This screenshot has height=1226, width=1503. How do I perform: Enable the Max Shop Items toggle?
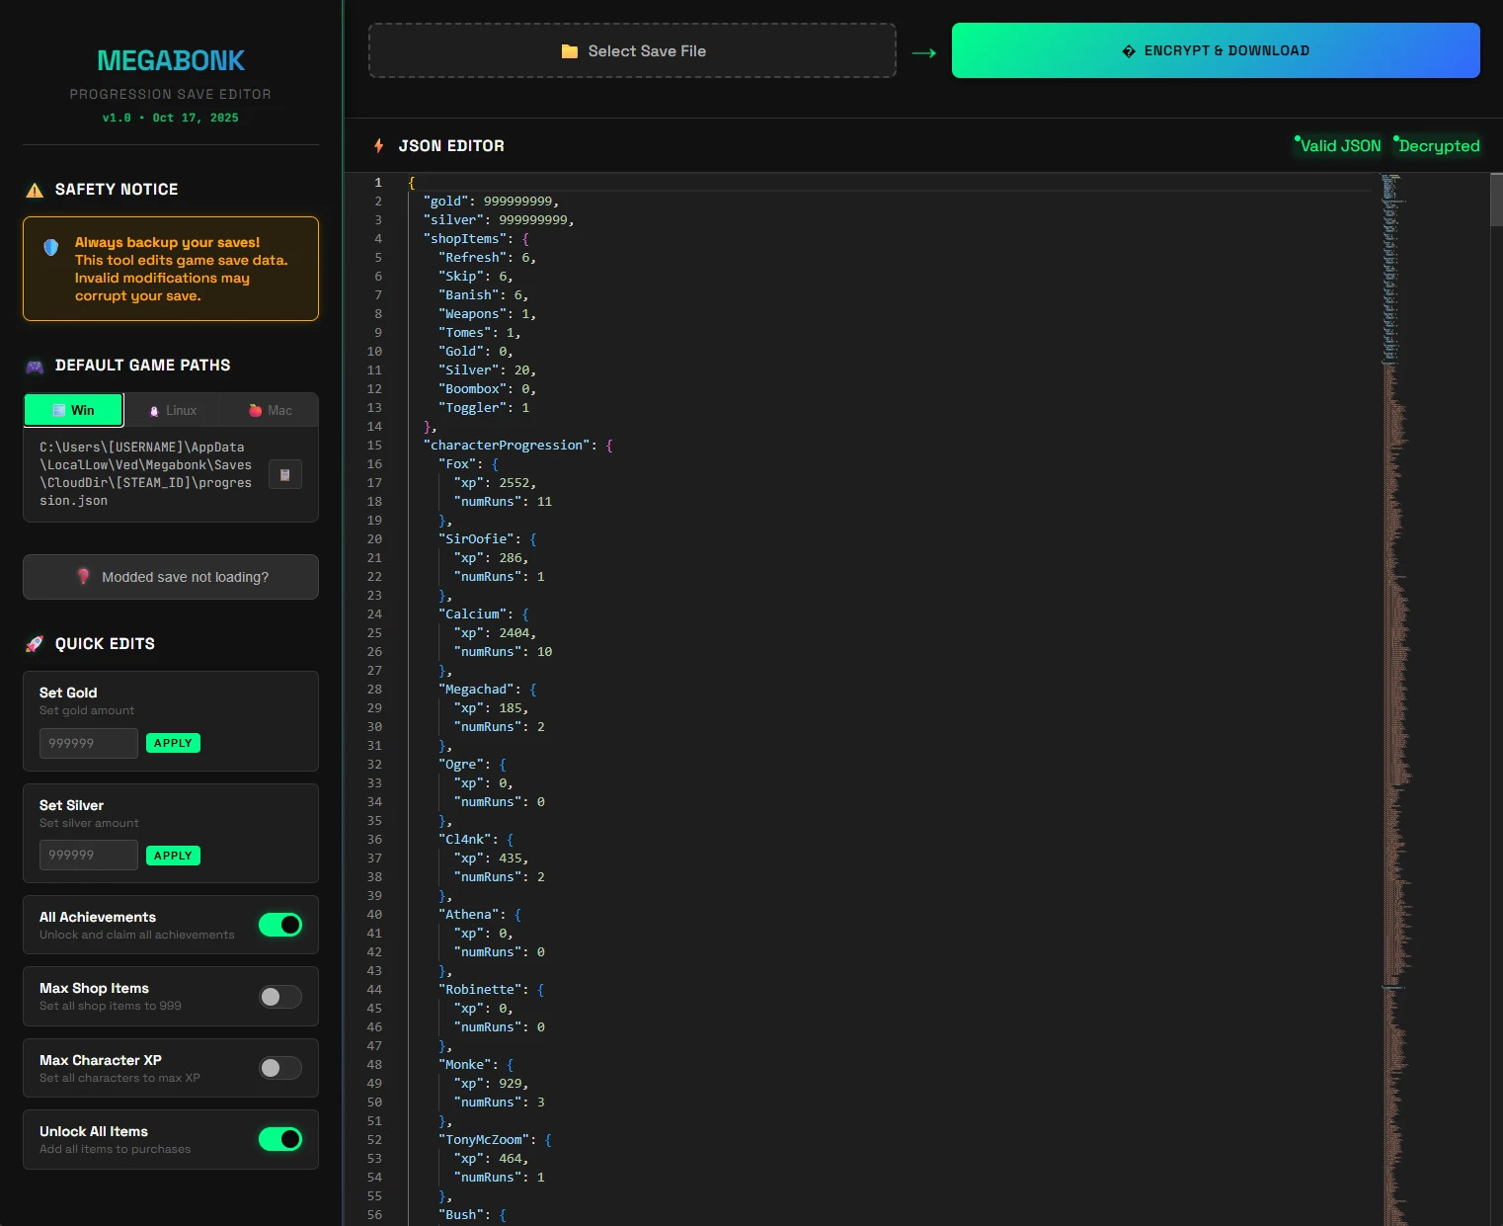point(280,997)
